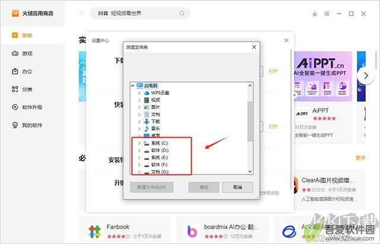Click the boardmix app icon
The height and width of the screenshot is (244, 380).
pos(192,232)
